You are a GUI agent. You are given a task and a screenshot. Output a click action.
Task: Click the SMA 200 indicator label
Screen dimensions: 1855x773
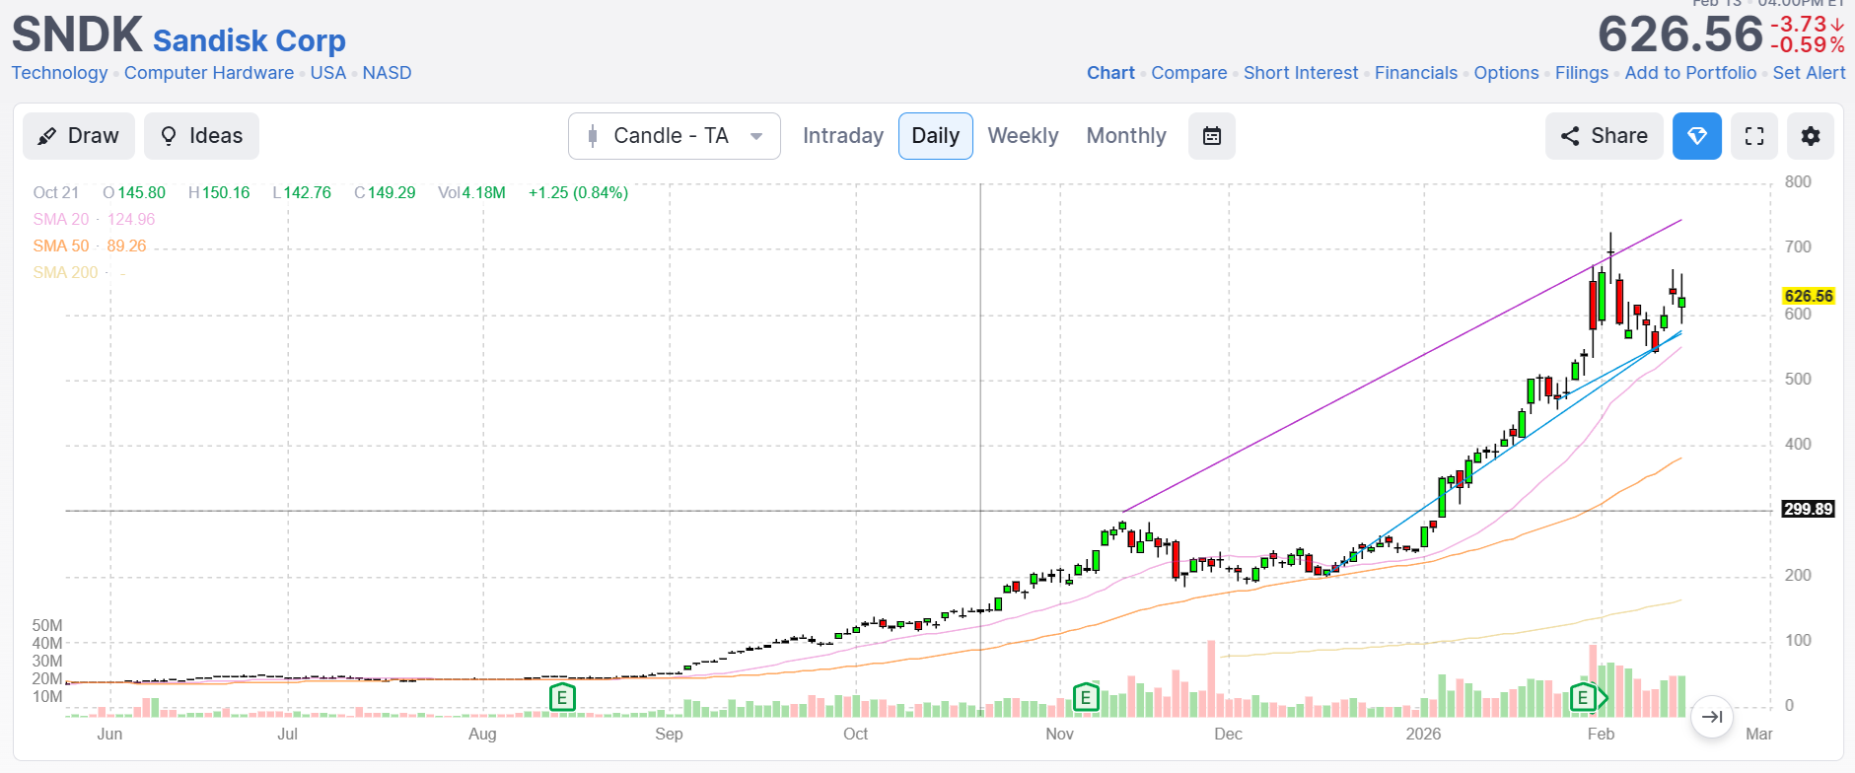point(65,272)
